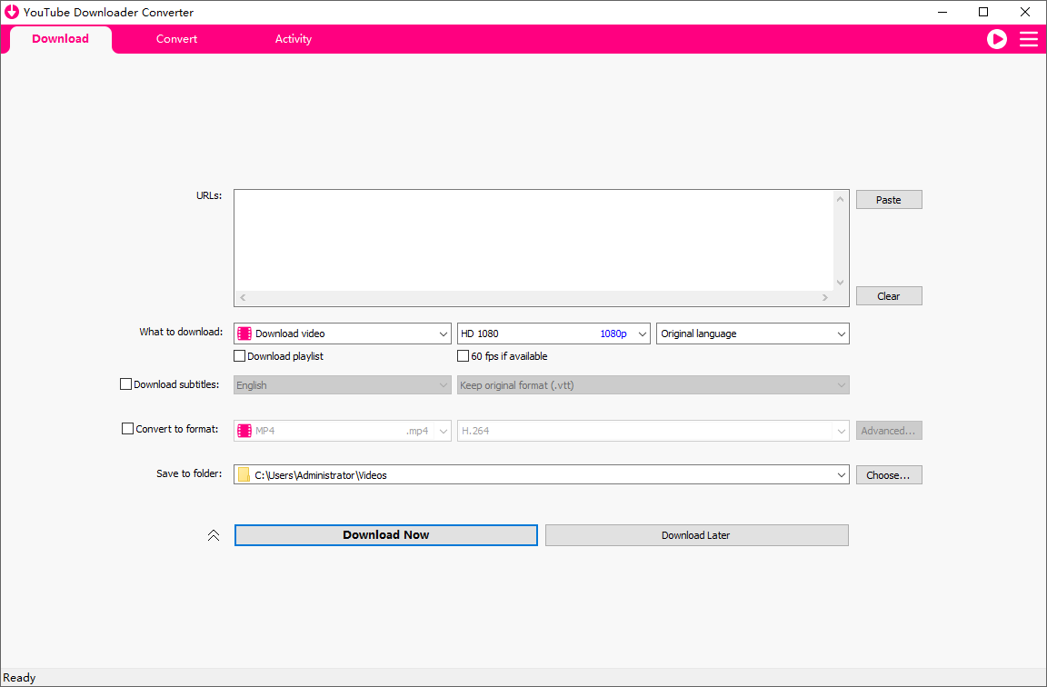
Task: Click the down arrow on the URLs scrollbar
Action: (840, 282)
